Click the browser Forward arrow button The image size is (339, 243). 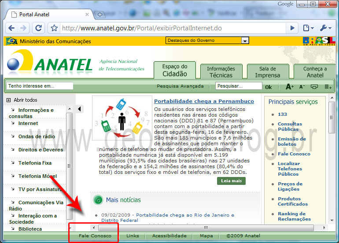tap(23, 28)
